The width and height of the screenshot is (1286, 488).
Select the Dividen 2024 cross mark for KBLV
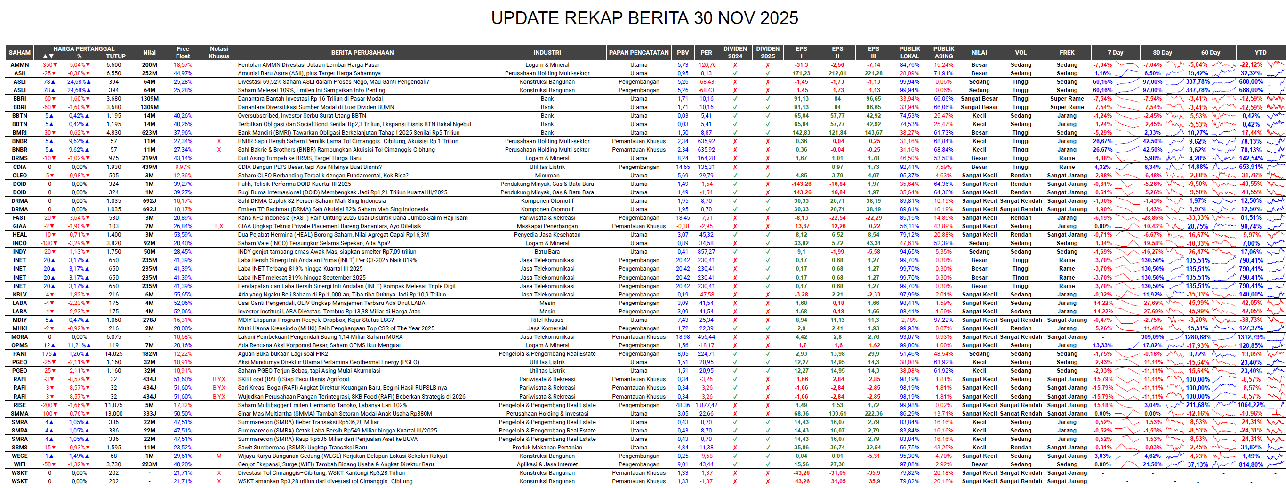735,295
